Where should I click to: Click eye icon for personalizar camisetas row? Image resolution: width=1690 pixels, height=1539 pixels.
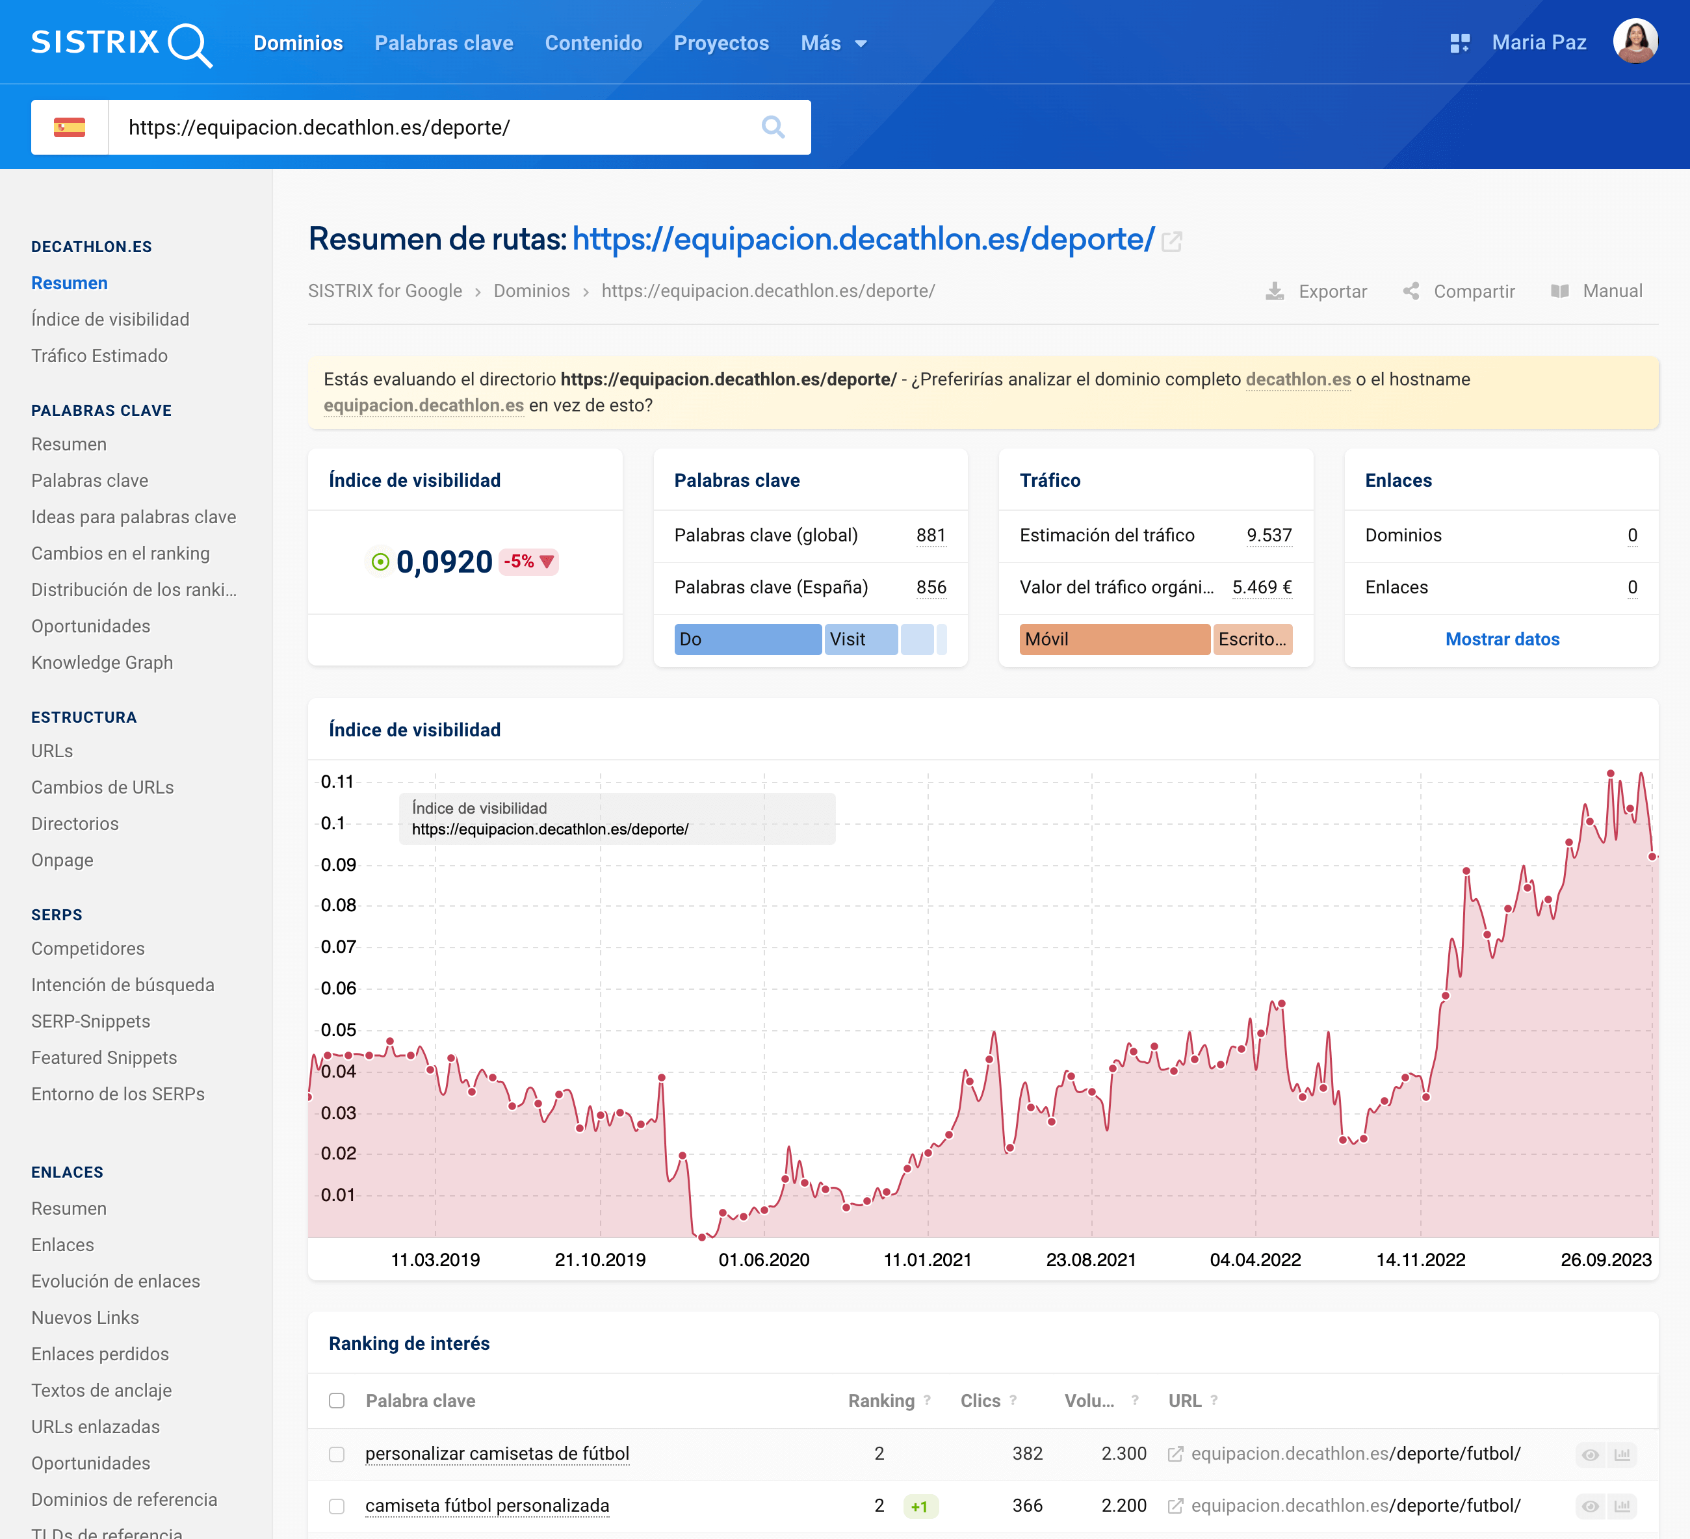[x=1591, y=1455]
